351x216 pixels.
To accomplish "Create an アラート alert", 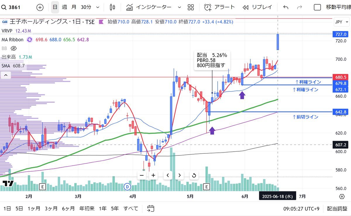I will 219,7.
